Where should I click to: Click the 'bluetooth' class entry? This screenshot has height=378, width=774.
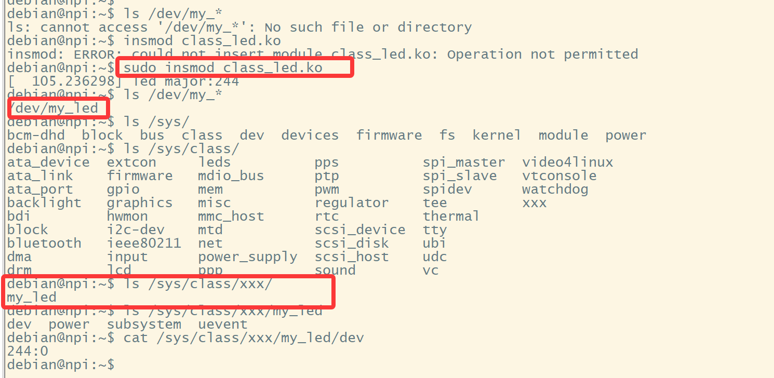pyautogui.click(x=44, y=244)
